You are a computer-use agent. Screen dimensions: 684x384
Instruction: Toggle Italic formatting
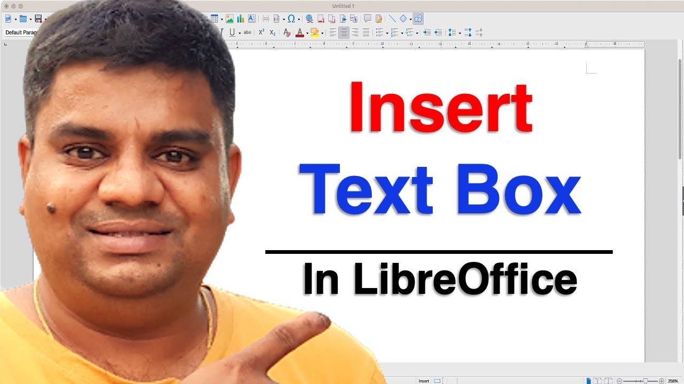click(x=221, y=33)
